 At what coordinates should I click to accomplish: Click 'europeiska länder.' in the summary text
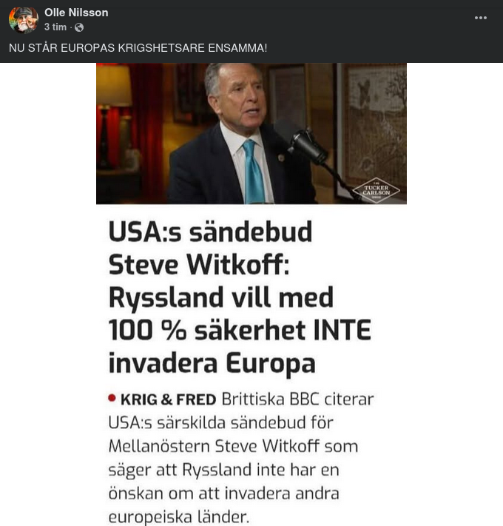click(x=178, y=517)
